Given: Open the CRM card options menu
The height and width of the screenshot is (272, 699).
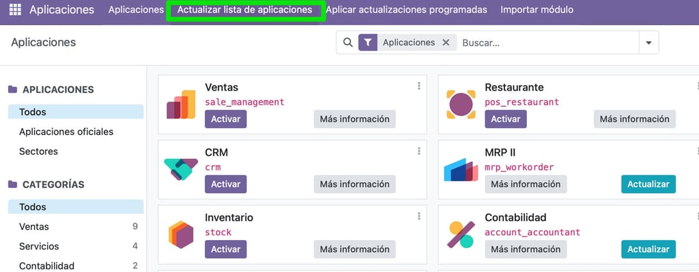Looking at the screenshot, I should (x=419, y=151).
